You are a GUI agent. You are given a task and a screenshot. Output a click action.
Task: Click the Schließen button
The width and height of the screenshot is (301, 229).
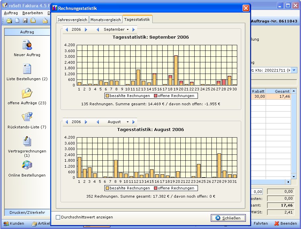coord(228,218)
